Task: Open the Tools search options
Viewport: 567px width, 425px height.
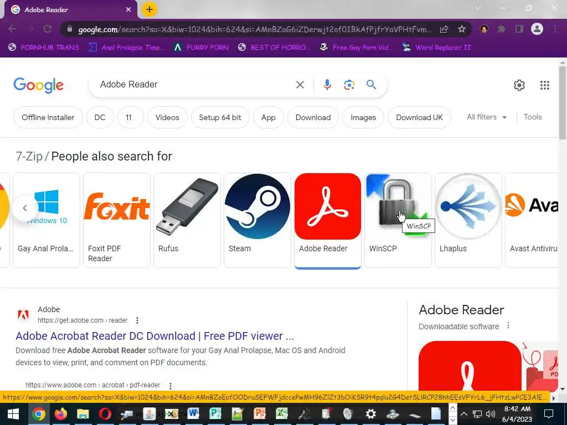Action: [533, 117]
